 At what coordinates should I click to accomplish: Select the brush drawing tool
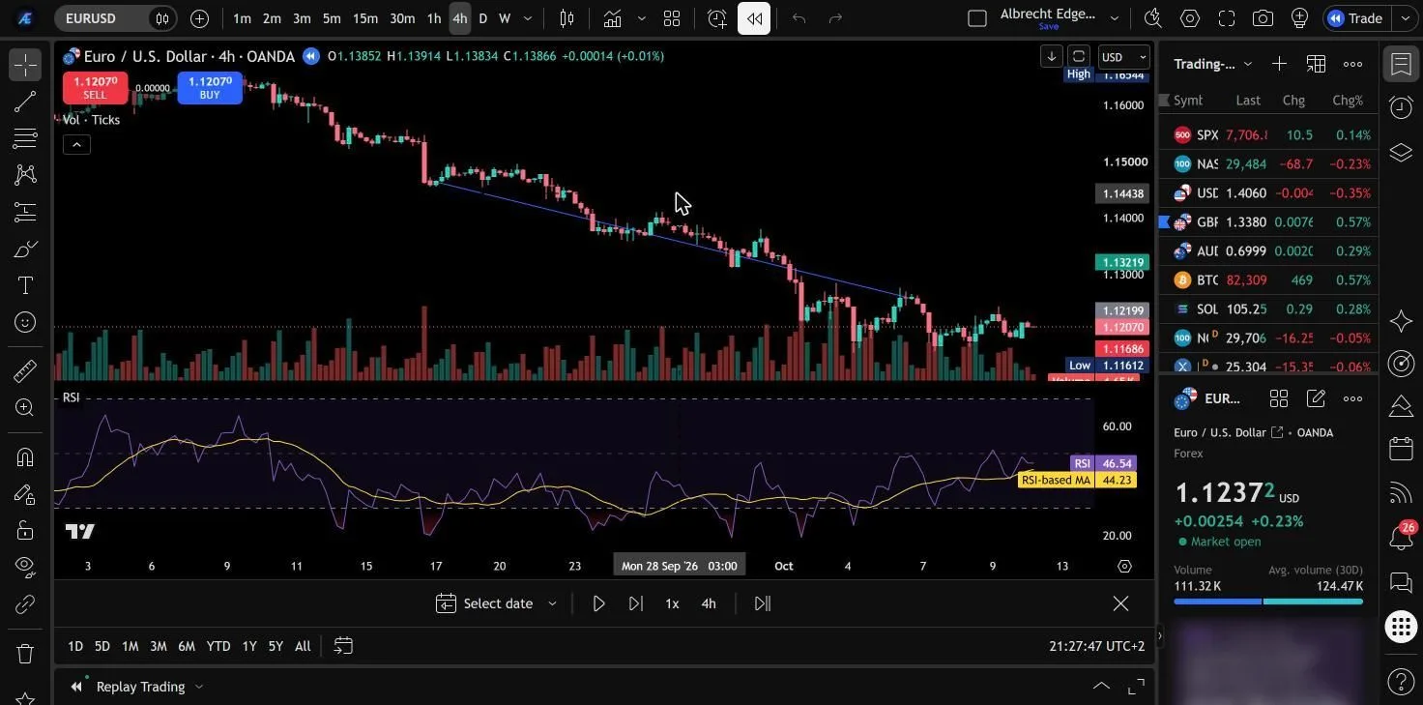click(25, 249)
